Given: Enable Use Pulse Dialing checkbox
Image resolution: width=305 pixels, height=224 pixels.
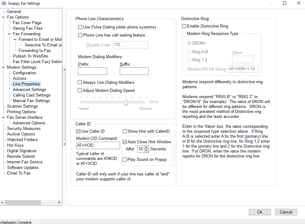Looking at the screenshot, I should point(80,27).
